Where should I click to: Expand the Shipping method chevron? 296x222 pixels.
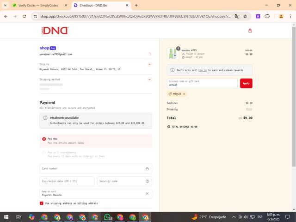[149, 80]
